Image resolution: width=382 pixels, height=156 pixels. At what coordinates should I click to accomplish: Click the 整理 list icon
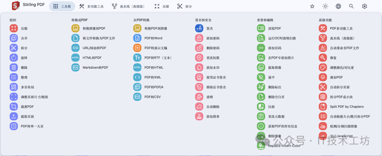tap(14, 77)
